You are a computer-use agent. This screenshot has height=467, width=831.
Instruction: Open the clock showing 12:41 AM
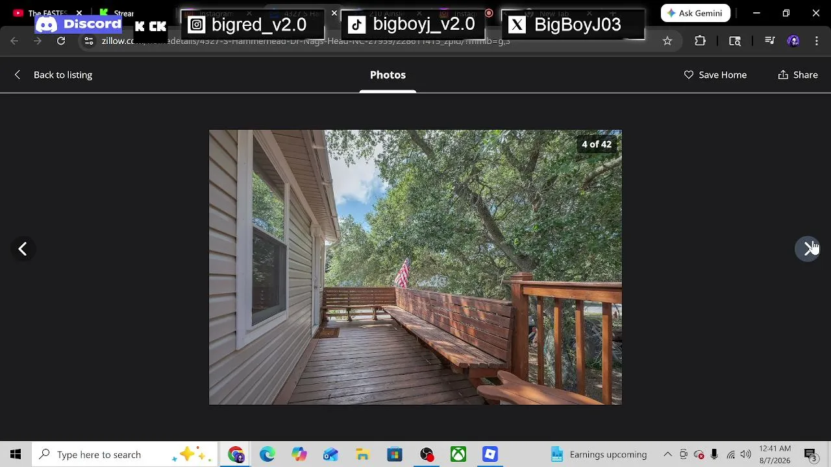click(775, 455)
